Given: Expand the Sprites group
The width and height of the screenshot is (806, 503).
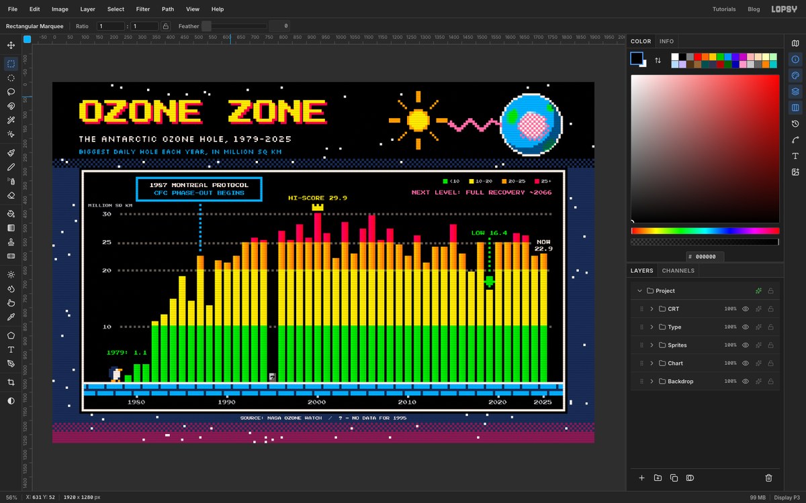Looking at the screenshot, I should point(652,345).
